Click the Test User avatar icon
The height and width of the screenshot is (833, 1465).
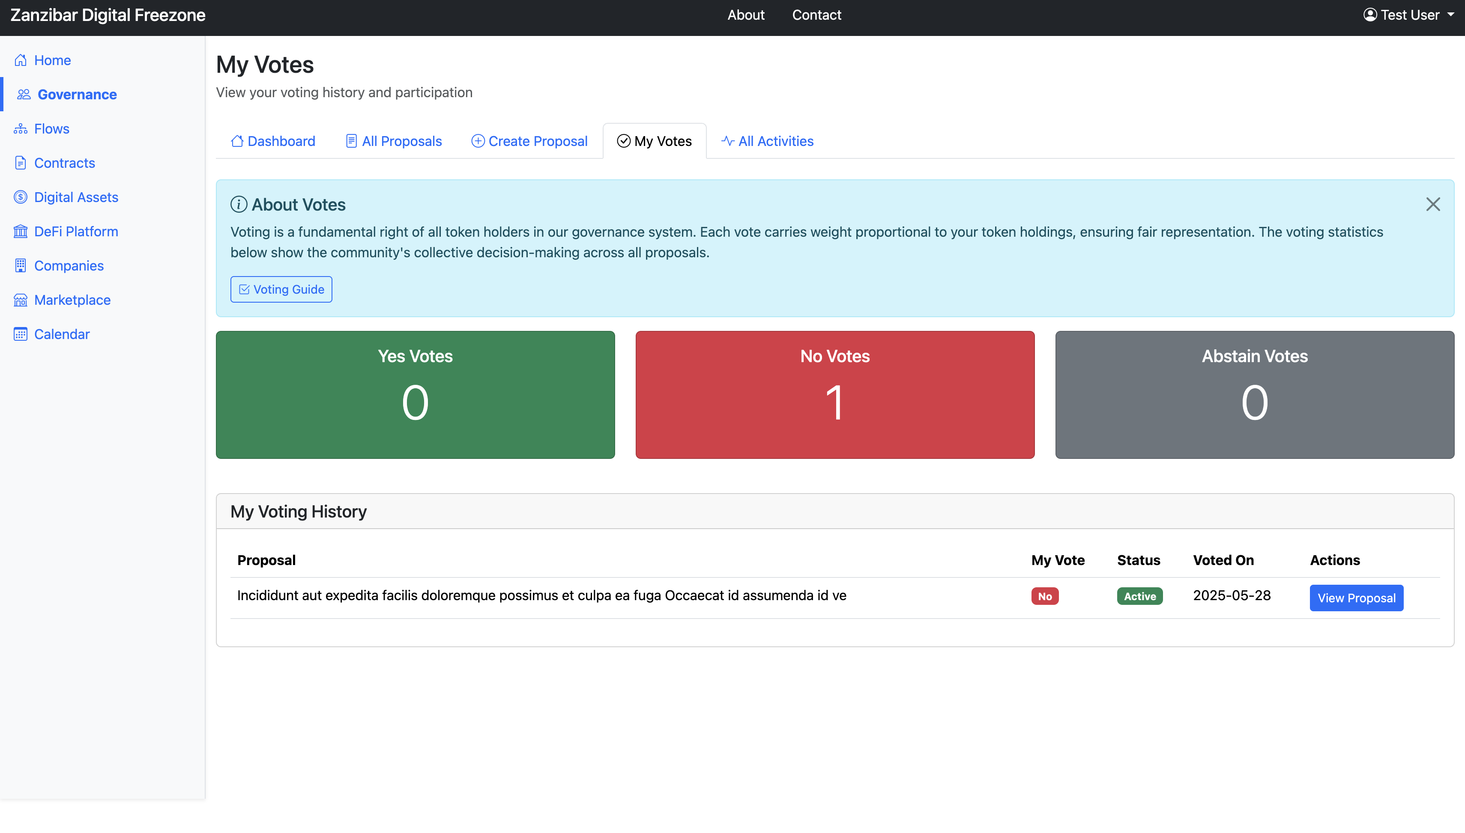(1370, 15)
